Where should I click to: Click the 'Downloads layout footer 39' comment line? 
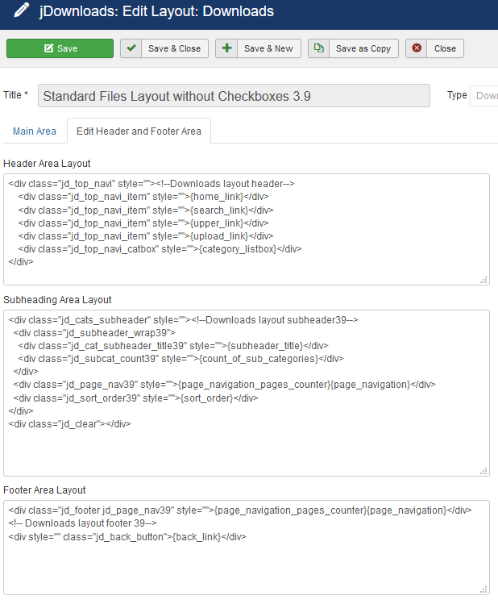[x=83, y=523]
